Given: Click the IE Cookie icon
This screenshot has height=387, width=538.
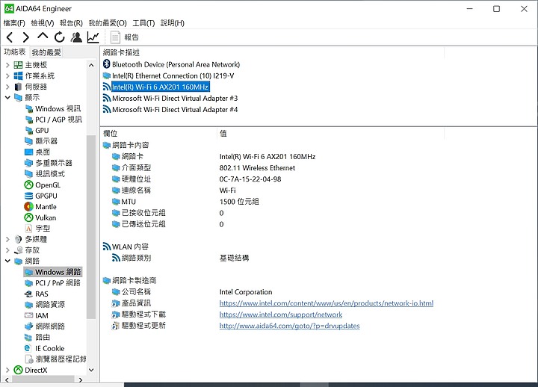Looking at the screenshot, I should [28, 348].
